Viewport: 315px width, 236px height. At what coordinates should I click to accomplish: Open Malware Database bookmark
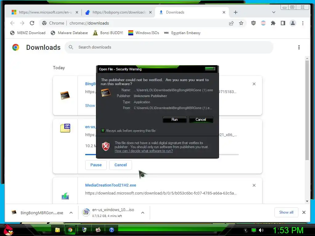pos(69,33)
